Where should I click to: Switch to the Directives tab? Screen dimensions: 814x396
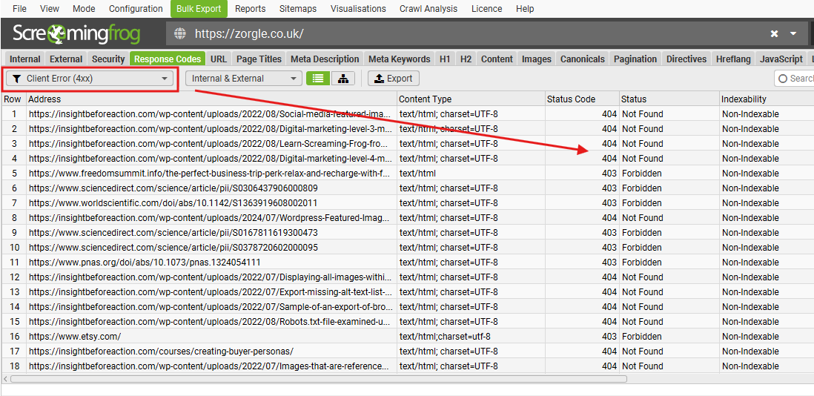pos(686,59)
